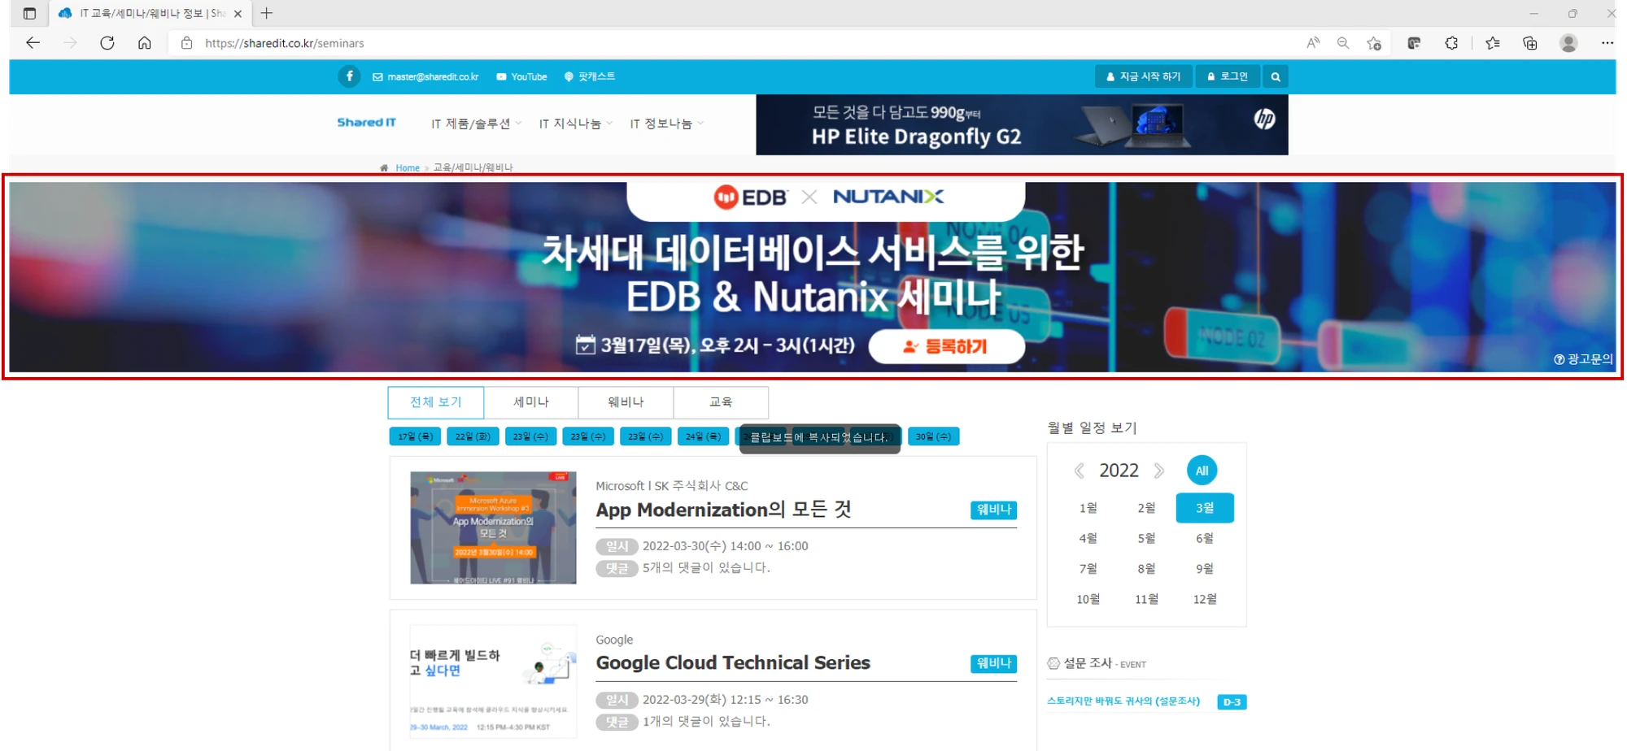Open the Facebook icon in top bar
This screenshot has height=751, width=1627.
[349, 76]
